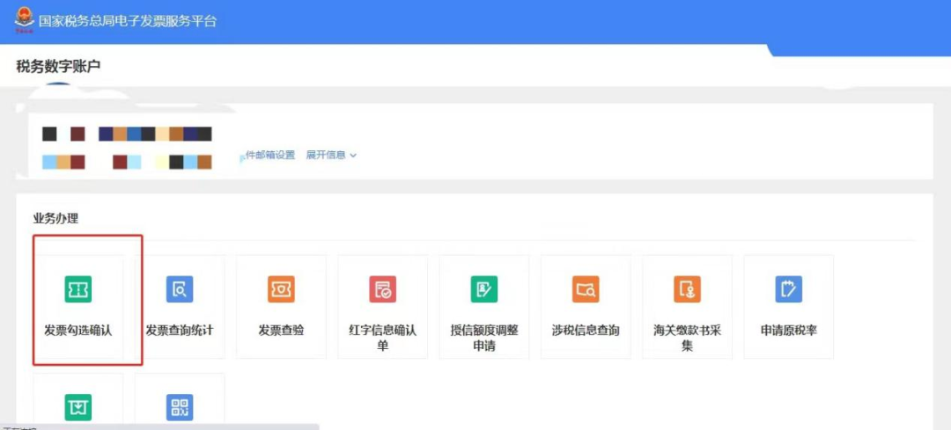Click the 国家税务总局电子发票服务平台 header title

pos(128,20)
